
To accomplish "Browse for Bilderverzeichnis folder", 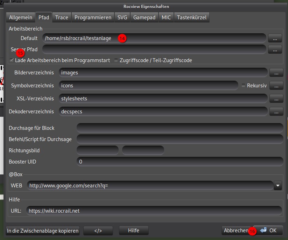I will (276, 73).
